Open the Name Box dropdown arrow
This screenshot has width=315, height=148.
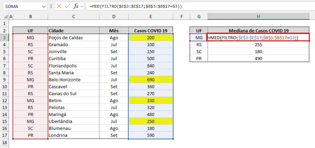(x=44, y=6)
